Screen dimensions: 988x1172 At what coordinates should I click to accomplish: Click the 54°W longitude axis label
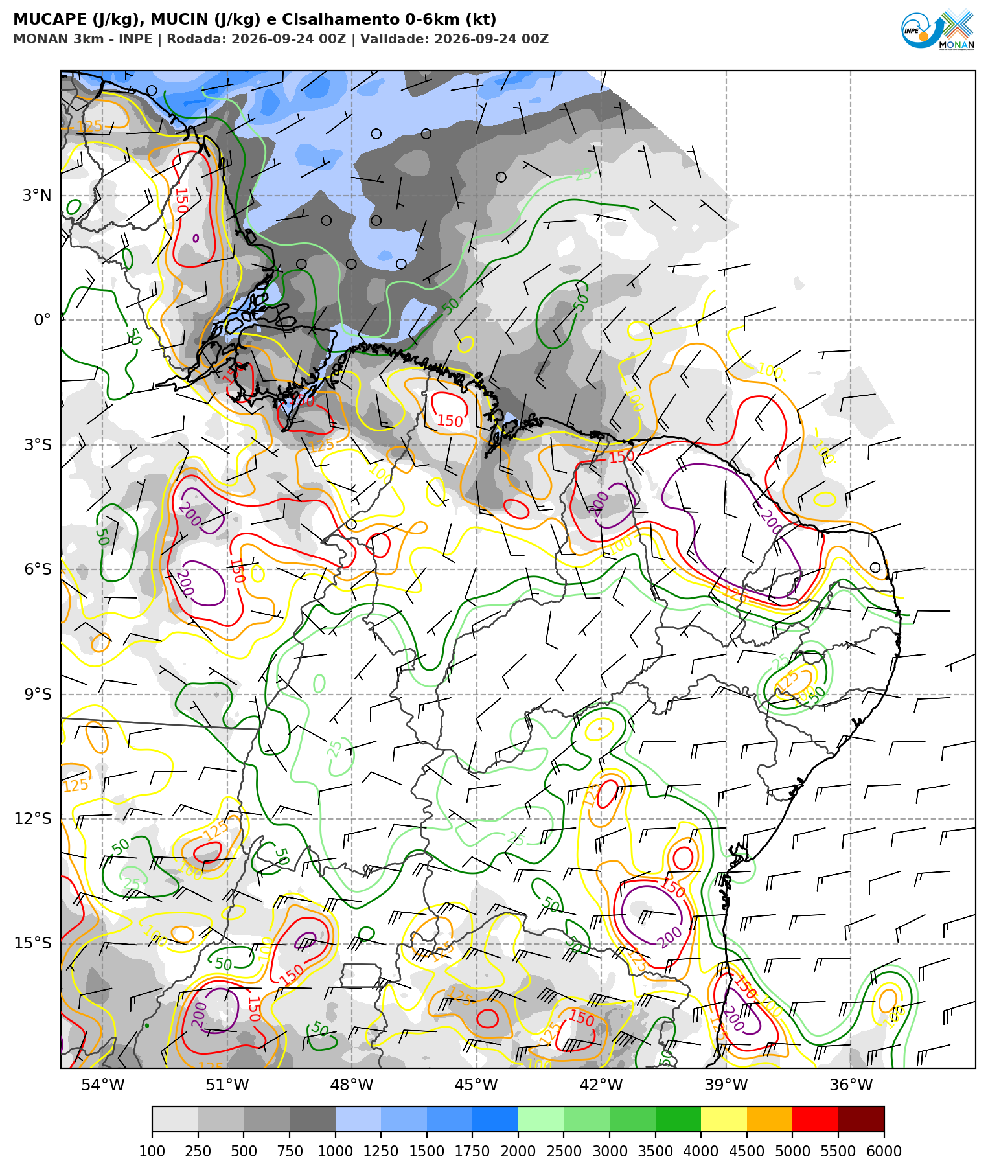coord(102,1085)
